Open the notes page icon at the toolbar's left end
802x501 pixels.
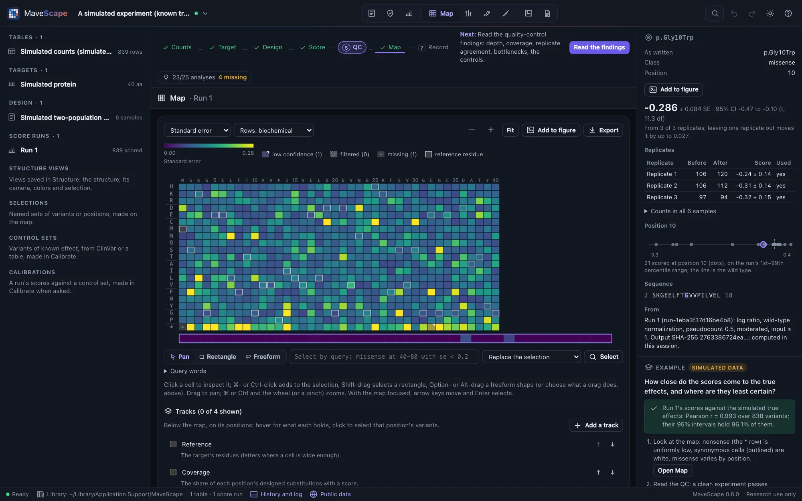tap(372, 13)
